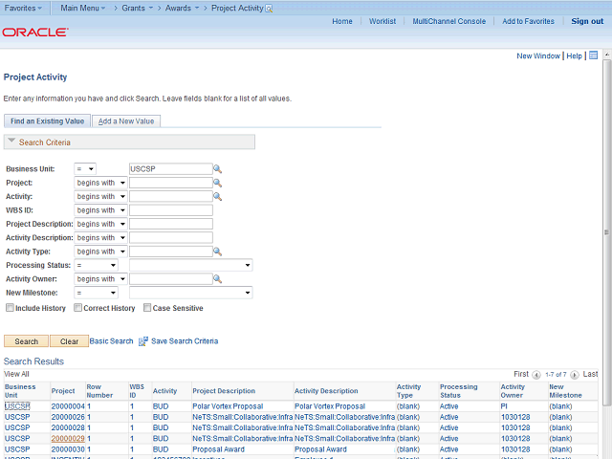
Task: Click the personalize page icon beside Help
Action: (x=593, y=55)
